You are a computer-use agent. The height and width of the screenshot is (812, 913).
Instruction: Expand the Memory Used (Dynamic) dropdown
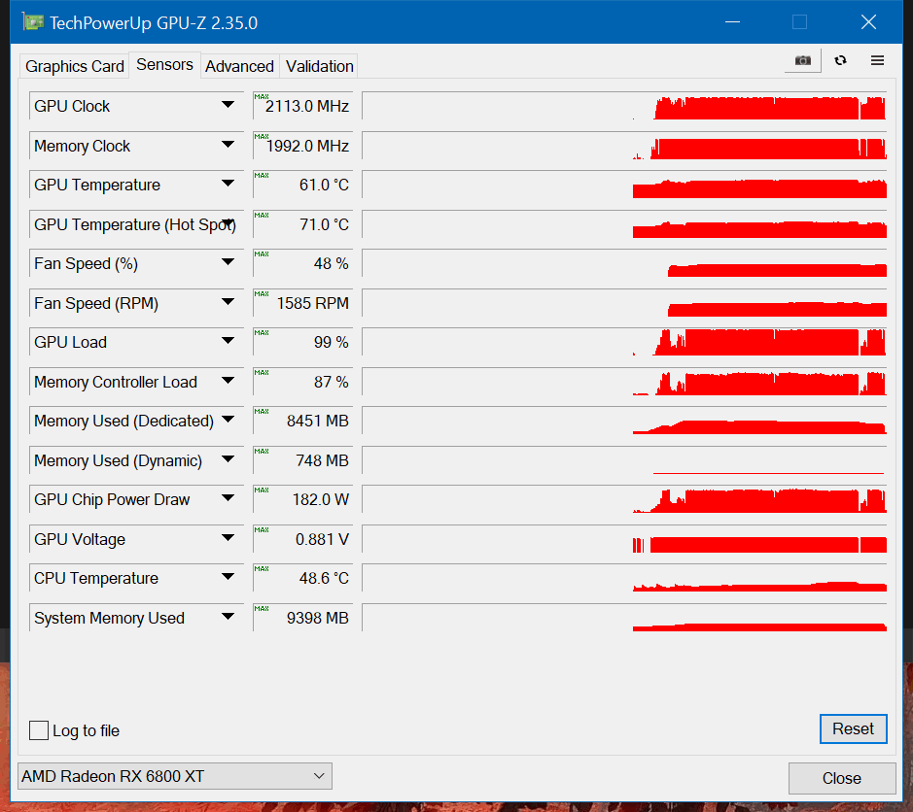click(228, 459)
